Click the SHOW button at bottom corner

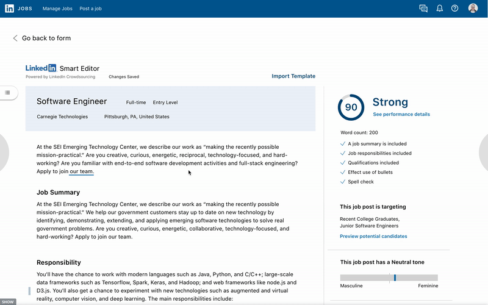coord(8,302)
